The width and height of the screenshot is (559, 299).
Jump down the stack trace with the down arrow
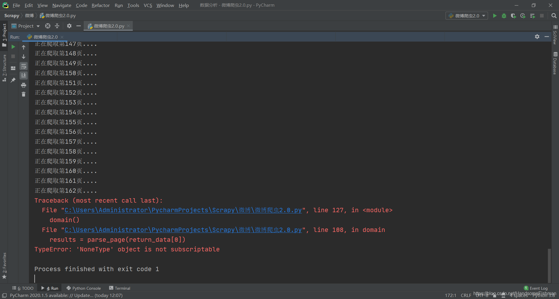tap(24, 57)
